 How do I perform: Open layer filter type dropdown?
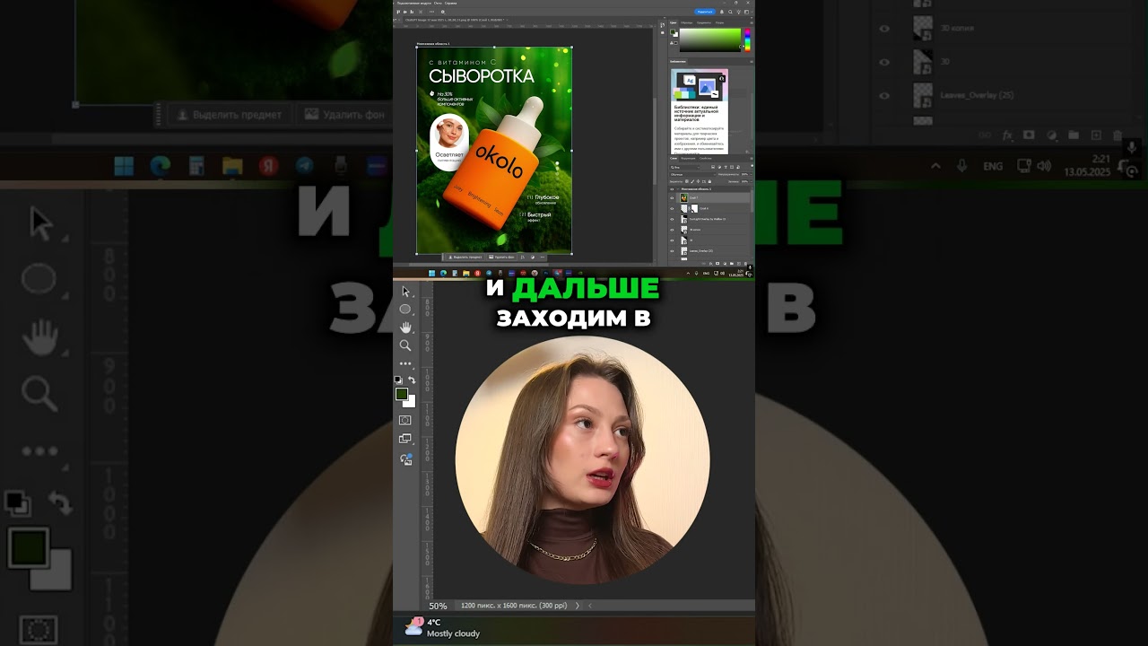[684, 167]
